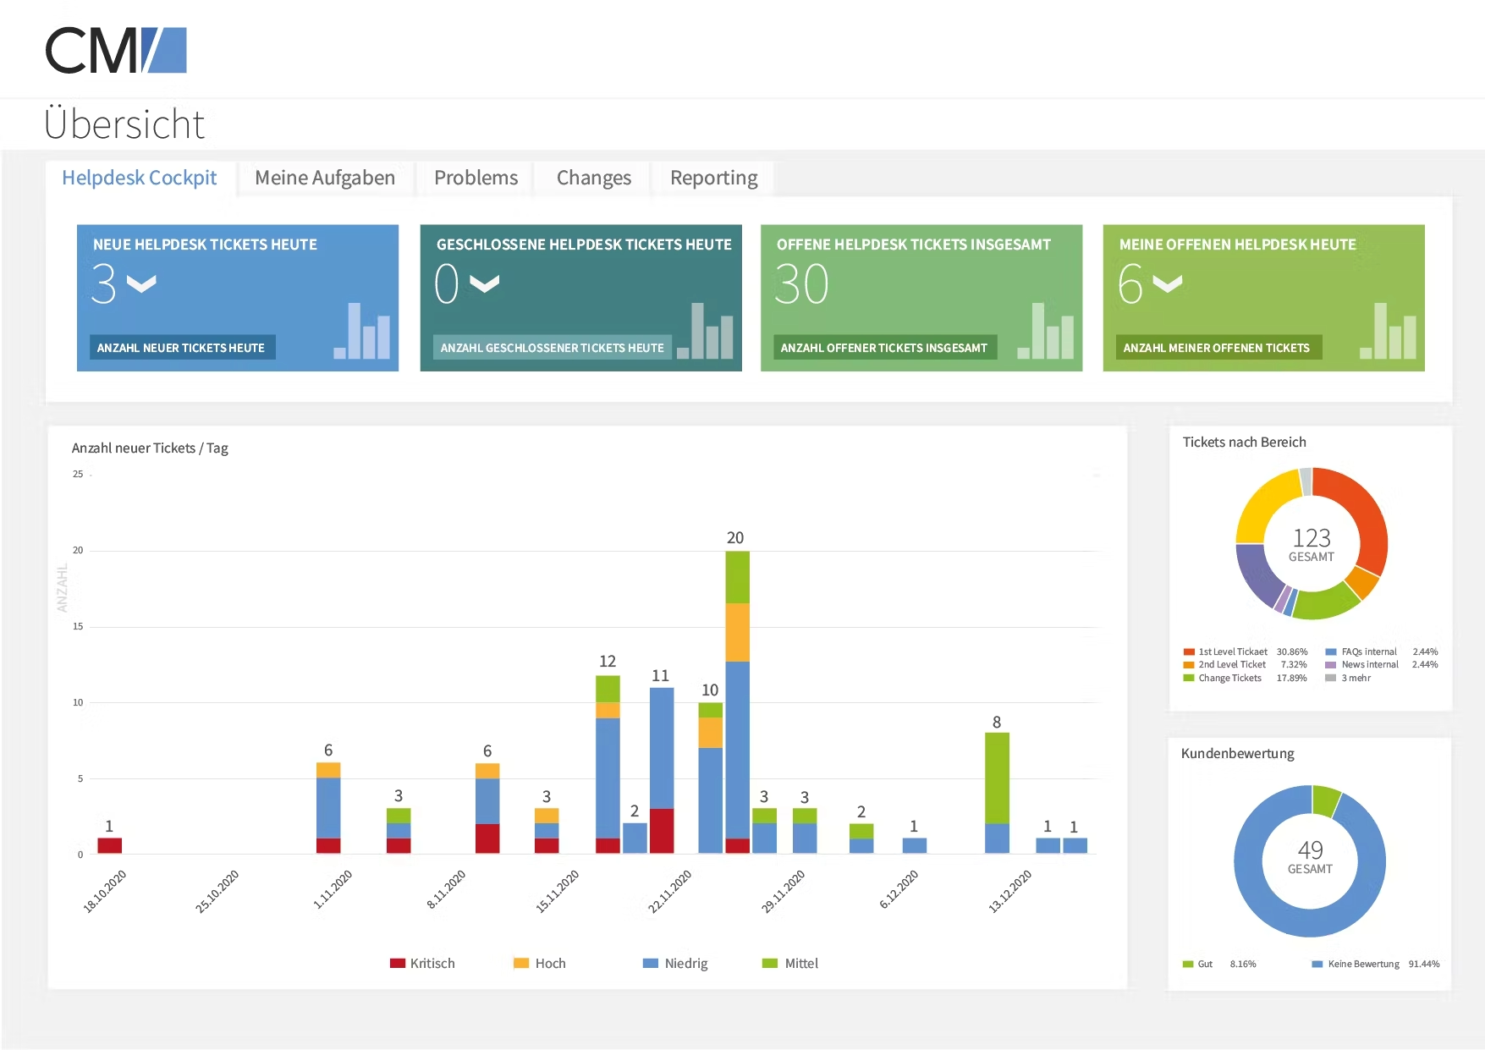Expand chevron next to 0 closed tickets
The image size is (1485, 1050).
(x=485, y=283)
